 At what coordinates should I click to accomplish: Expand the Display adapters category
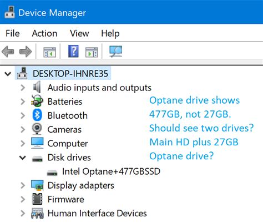(x=23, y=185)
